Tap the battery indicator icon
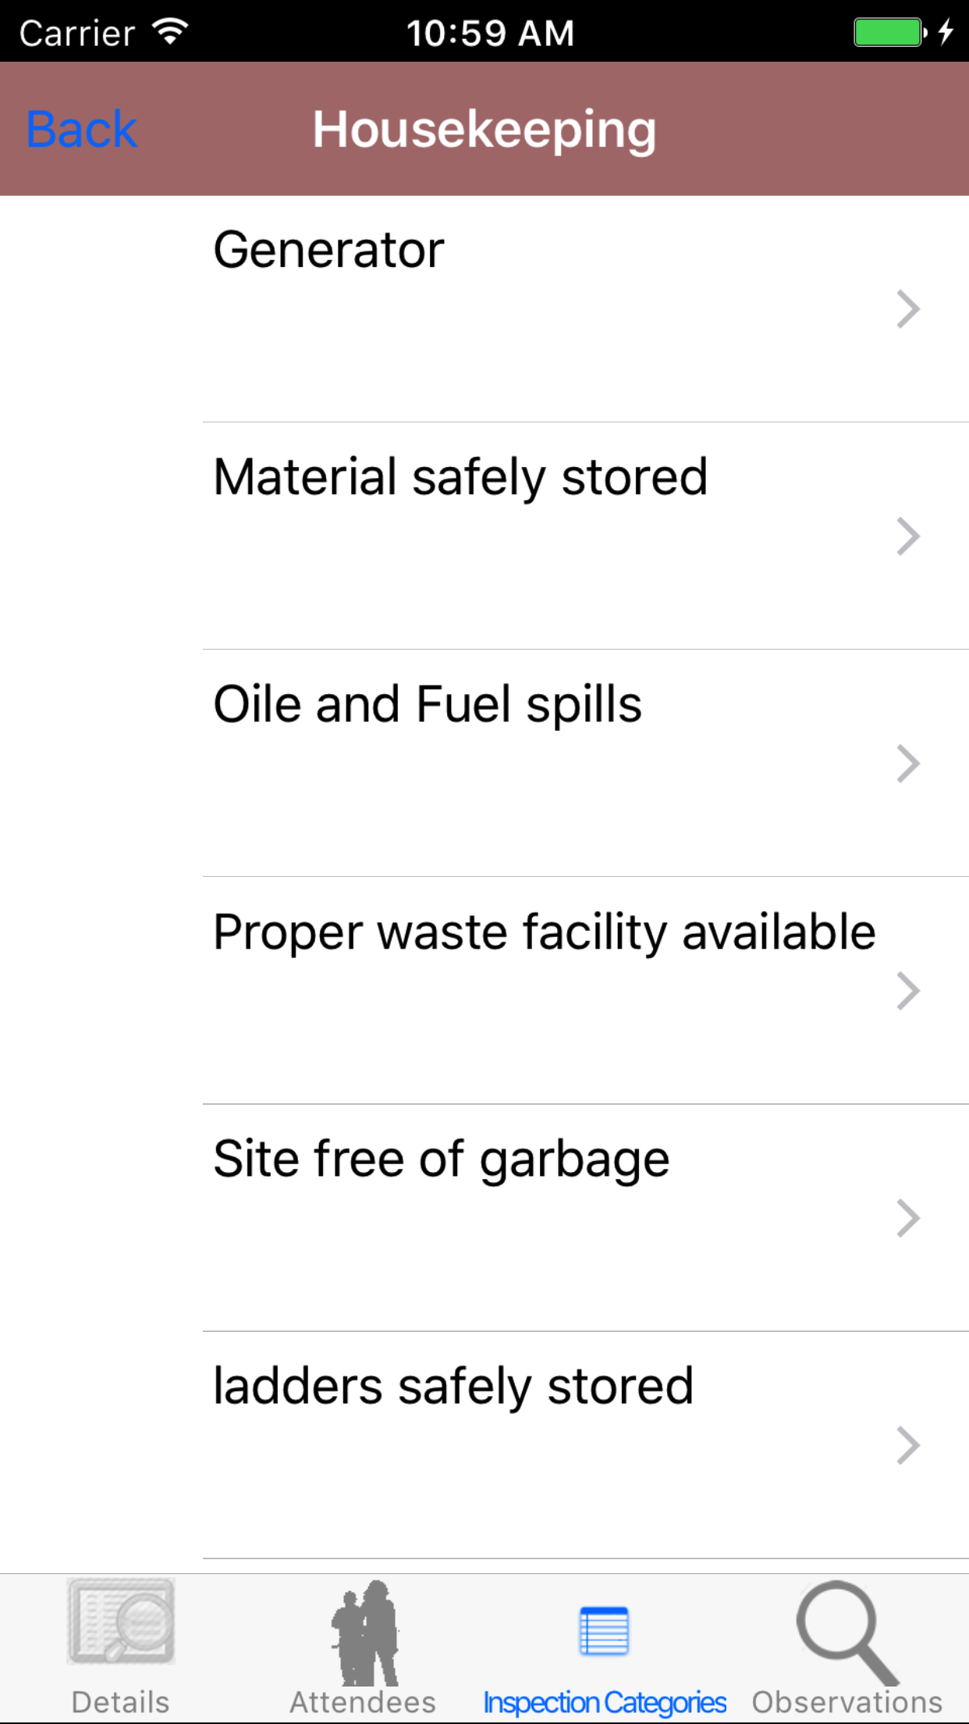Image resolution: width=969 pixels, height=1724 pixels. click(889, 33)
